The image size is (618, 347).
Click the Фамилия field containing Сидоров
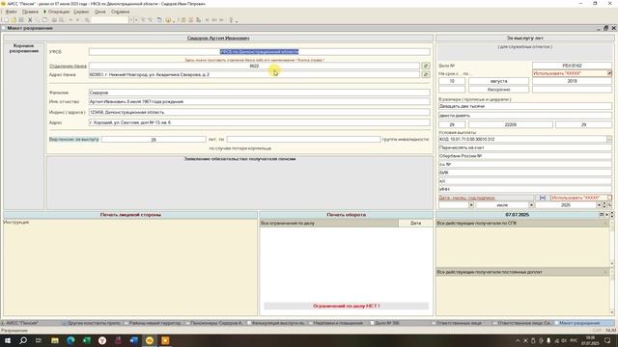[x=260, y=93]
